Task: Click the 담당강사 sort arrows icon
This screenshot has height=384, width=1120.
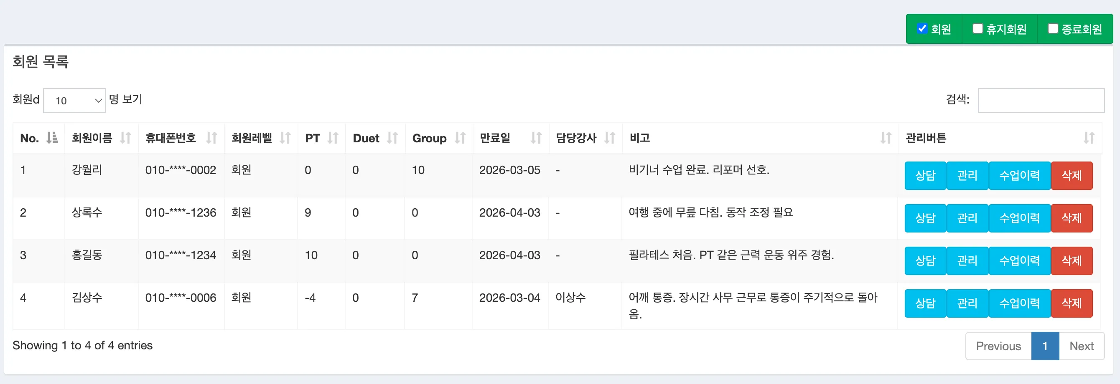Action: click(610, 138)
